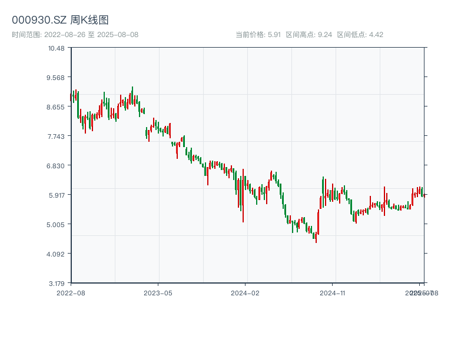Click the 区间低点 4.42 label

pyautogui.click(x=360, y=35)
